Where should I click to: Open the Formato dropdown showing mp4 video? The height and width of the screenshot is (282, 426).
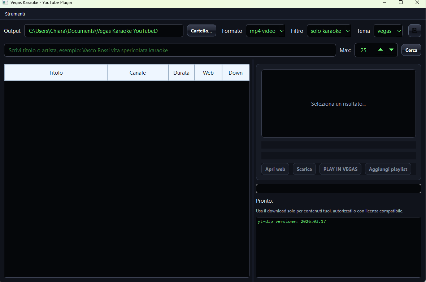[x=265, y=31]
